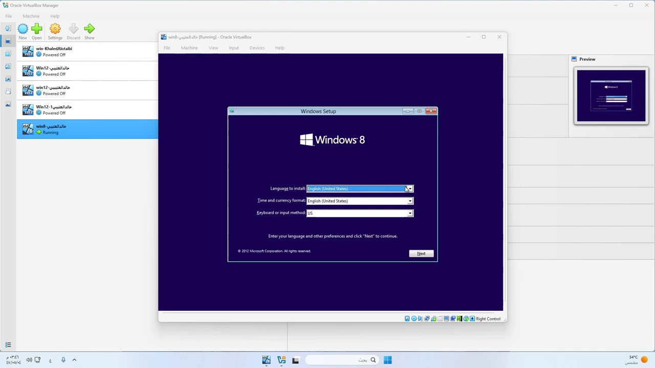This screenshot has height=368, width=655.
Task: Click the display indicator in VM status bar
Action: [x=447, y=319]
